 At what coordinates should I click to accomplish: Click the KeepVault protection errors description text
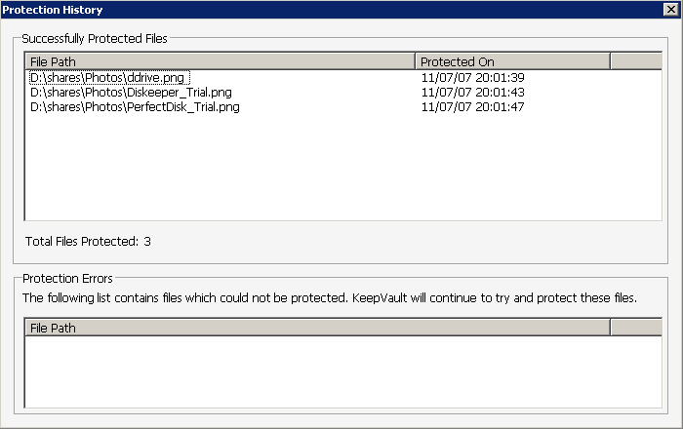point(329,297)
